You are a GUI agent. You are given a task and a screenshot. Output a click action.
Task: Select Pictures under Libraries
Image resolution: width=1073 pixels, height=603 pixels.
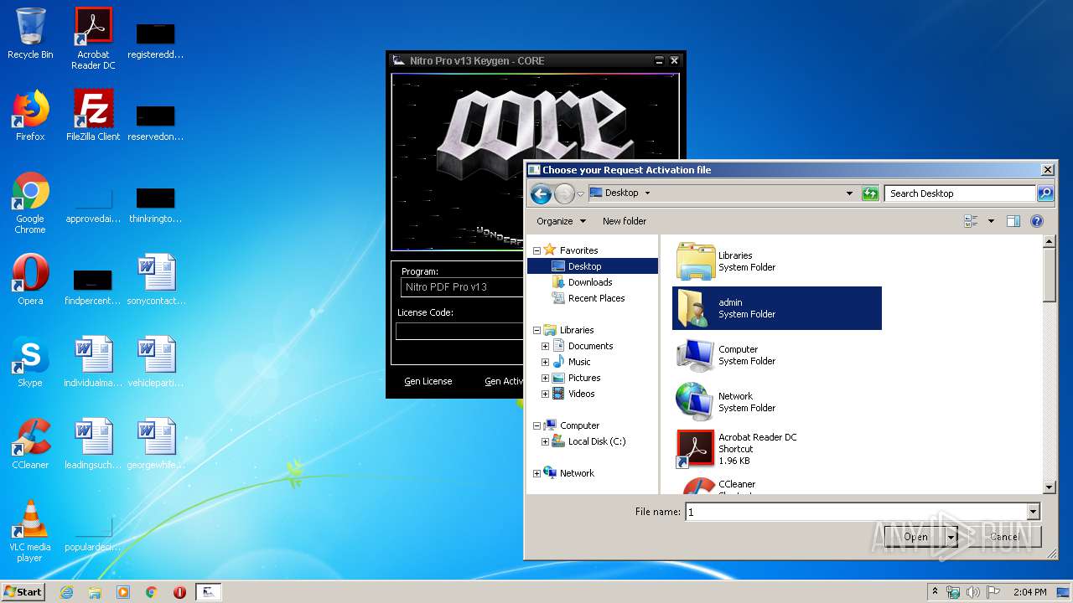coord(584,378)
